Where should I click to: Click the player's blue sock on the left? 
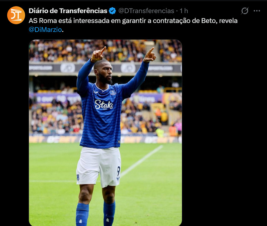click(x=82, y=214)
